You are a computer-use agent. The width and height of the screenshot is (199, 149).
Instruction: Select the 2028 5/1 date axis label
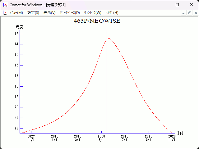tap(101, 138)
